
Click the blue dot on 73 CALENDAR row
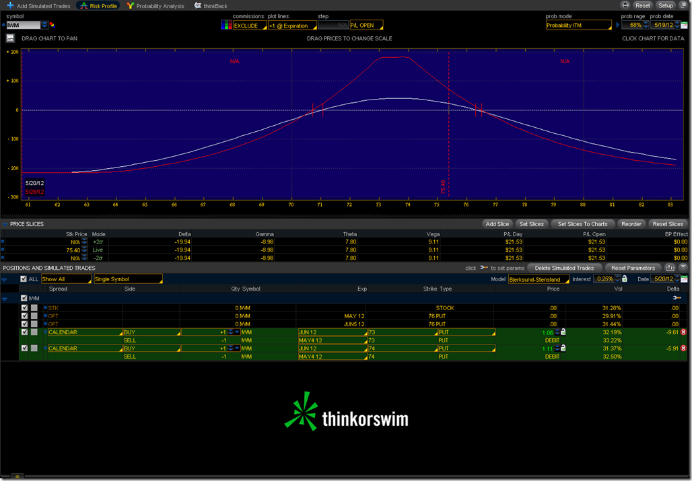45,332
